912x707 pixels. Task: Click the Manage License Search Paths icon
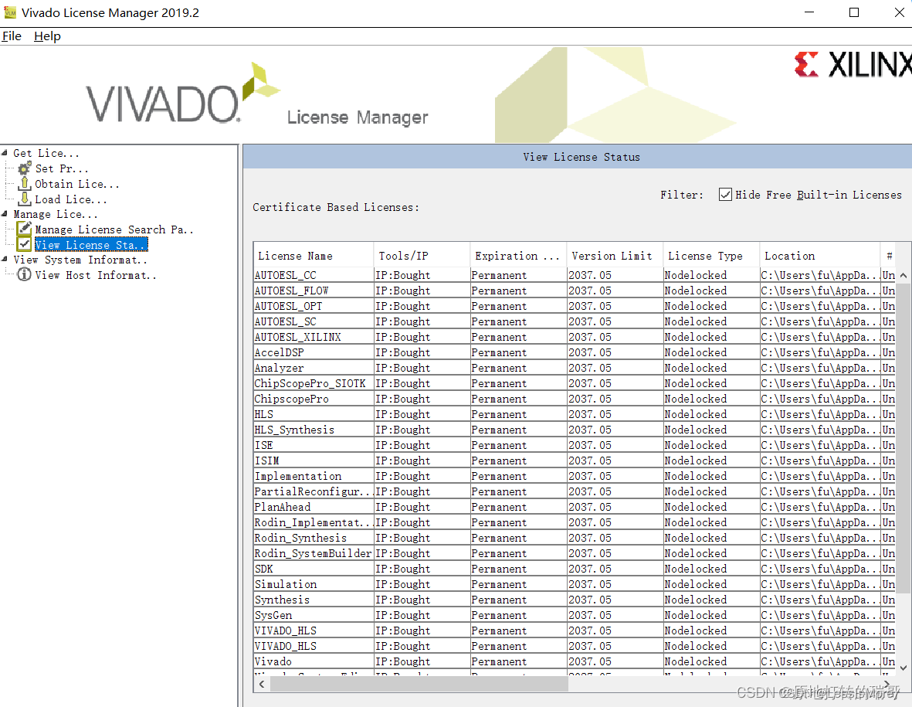click(x=24, y=229)
